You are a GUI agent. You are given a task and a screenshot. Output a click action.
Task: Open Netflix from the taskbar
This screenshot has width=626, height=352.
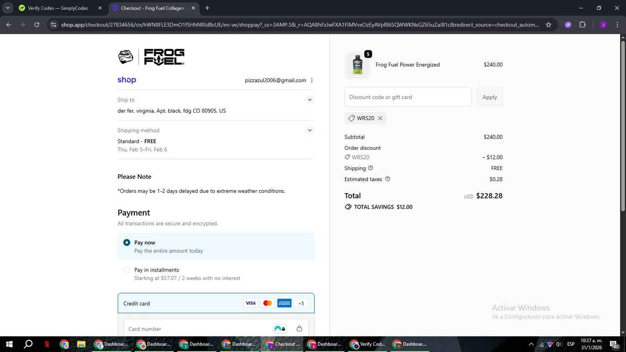(x=47, y=344)
